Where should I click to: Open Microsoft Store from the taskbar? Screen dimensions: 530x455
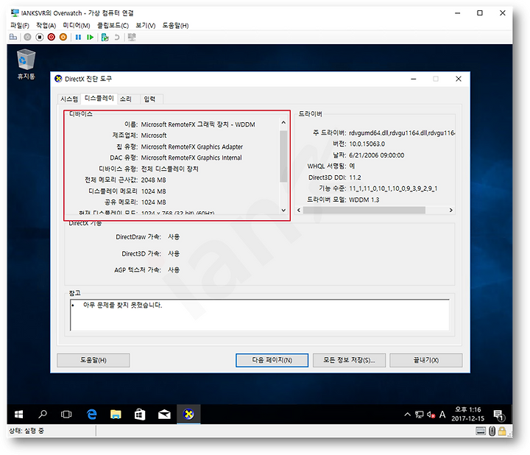pos(140,414)
